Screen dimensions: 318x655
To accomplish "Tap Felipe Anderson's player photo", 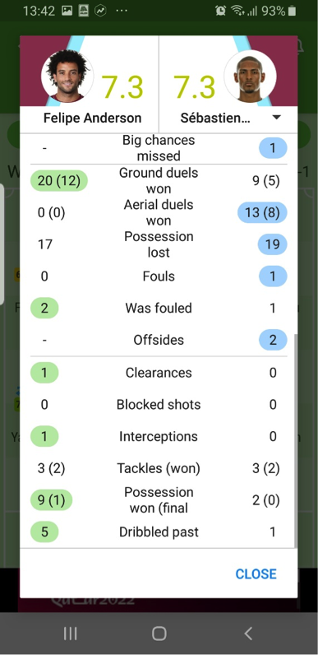I will point(67,76).
